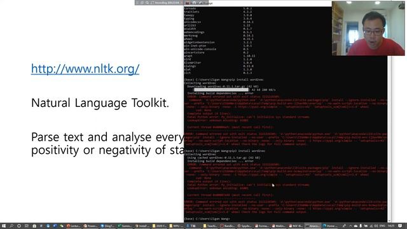Open the Microsoft Store taskbar icon

pos(34,226)
